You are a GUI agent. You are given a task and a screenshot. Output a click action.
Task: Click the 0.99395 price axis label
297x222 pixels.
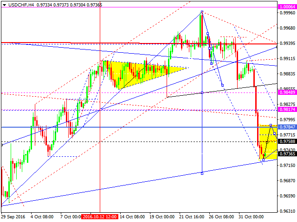pos(288,43)
